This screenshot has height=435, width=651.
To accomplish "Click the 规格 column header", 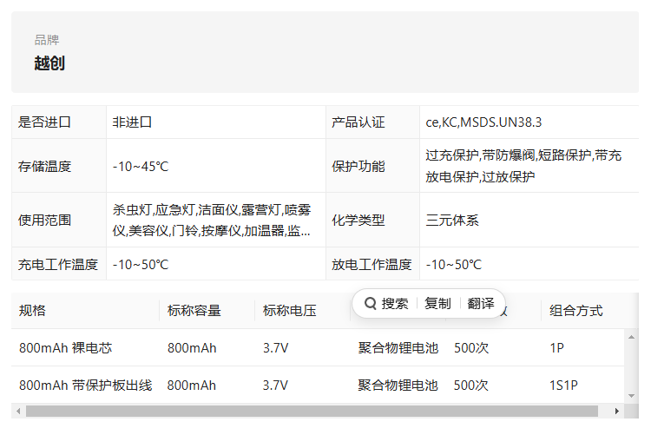I will (32, 310).
